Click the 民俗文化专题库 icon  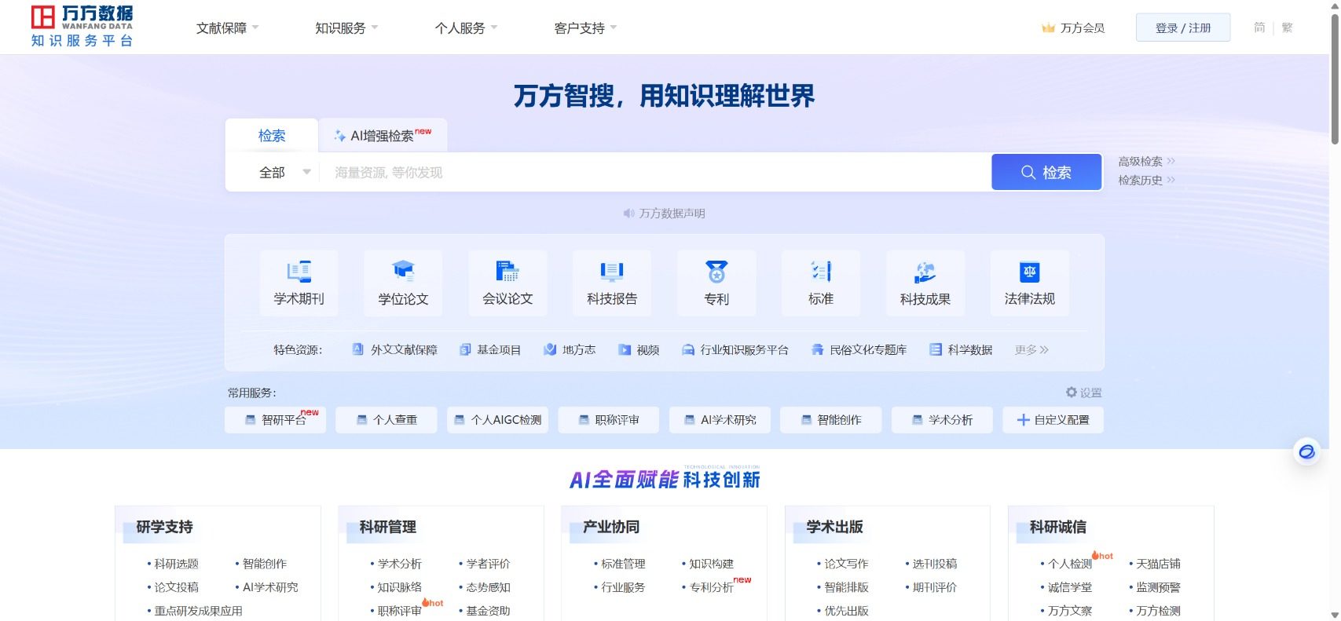coord(817,349)
